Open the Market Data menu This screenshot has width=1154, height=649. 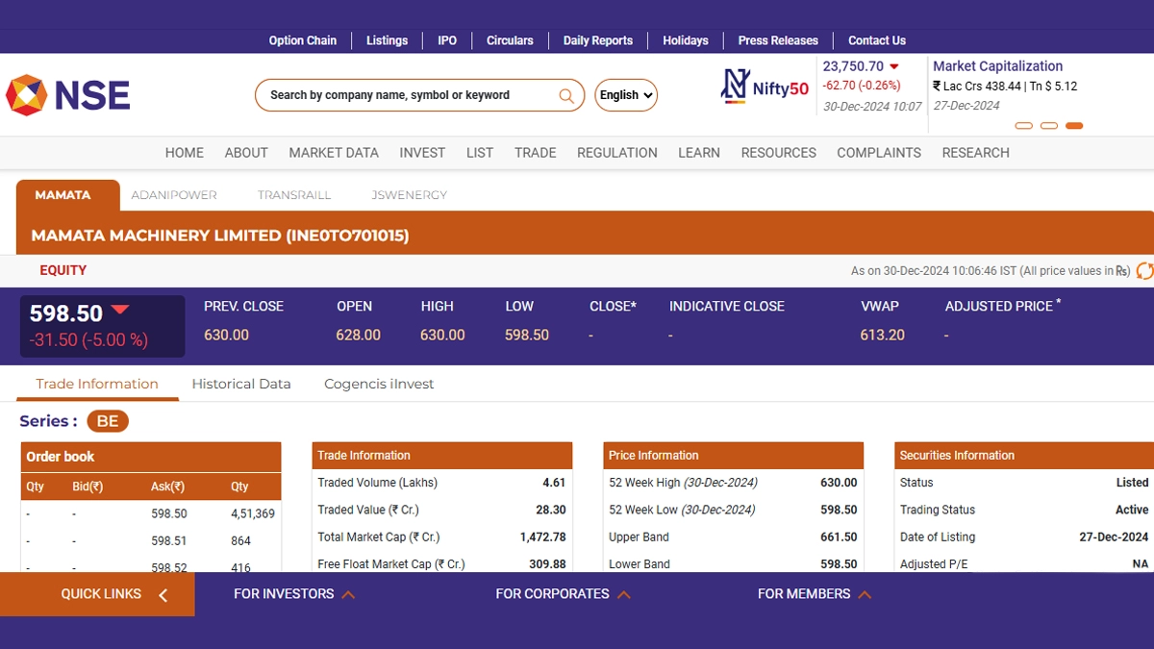[334, 153]
